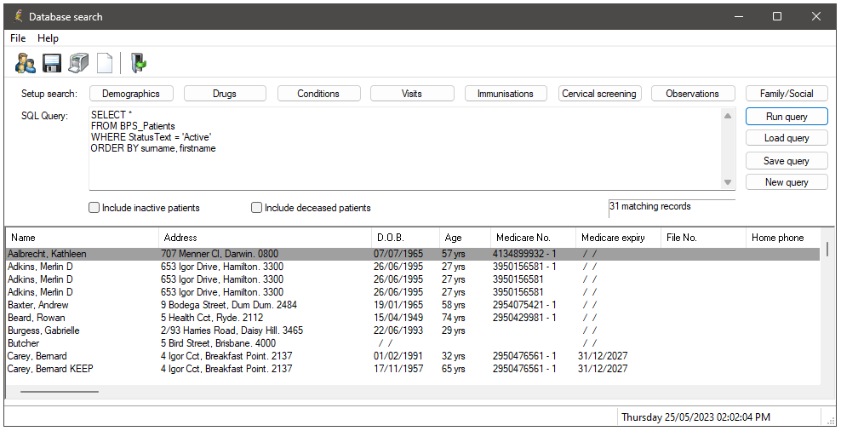
Task: Click the SQL box scroll up arrow
Action: click(728, 115)
